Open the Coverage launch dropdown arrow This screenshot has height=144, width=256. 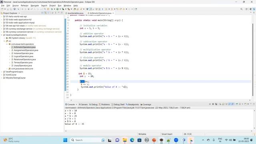[x=66, y=9]
